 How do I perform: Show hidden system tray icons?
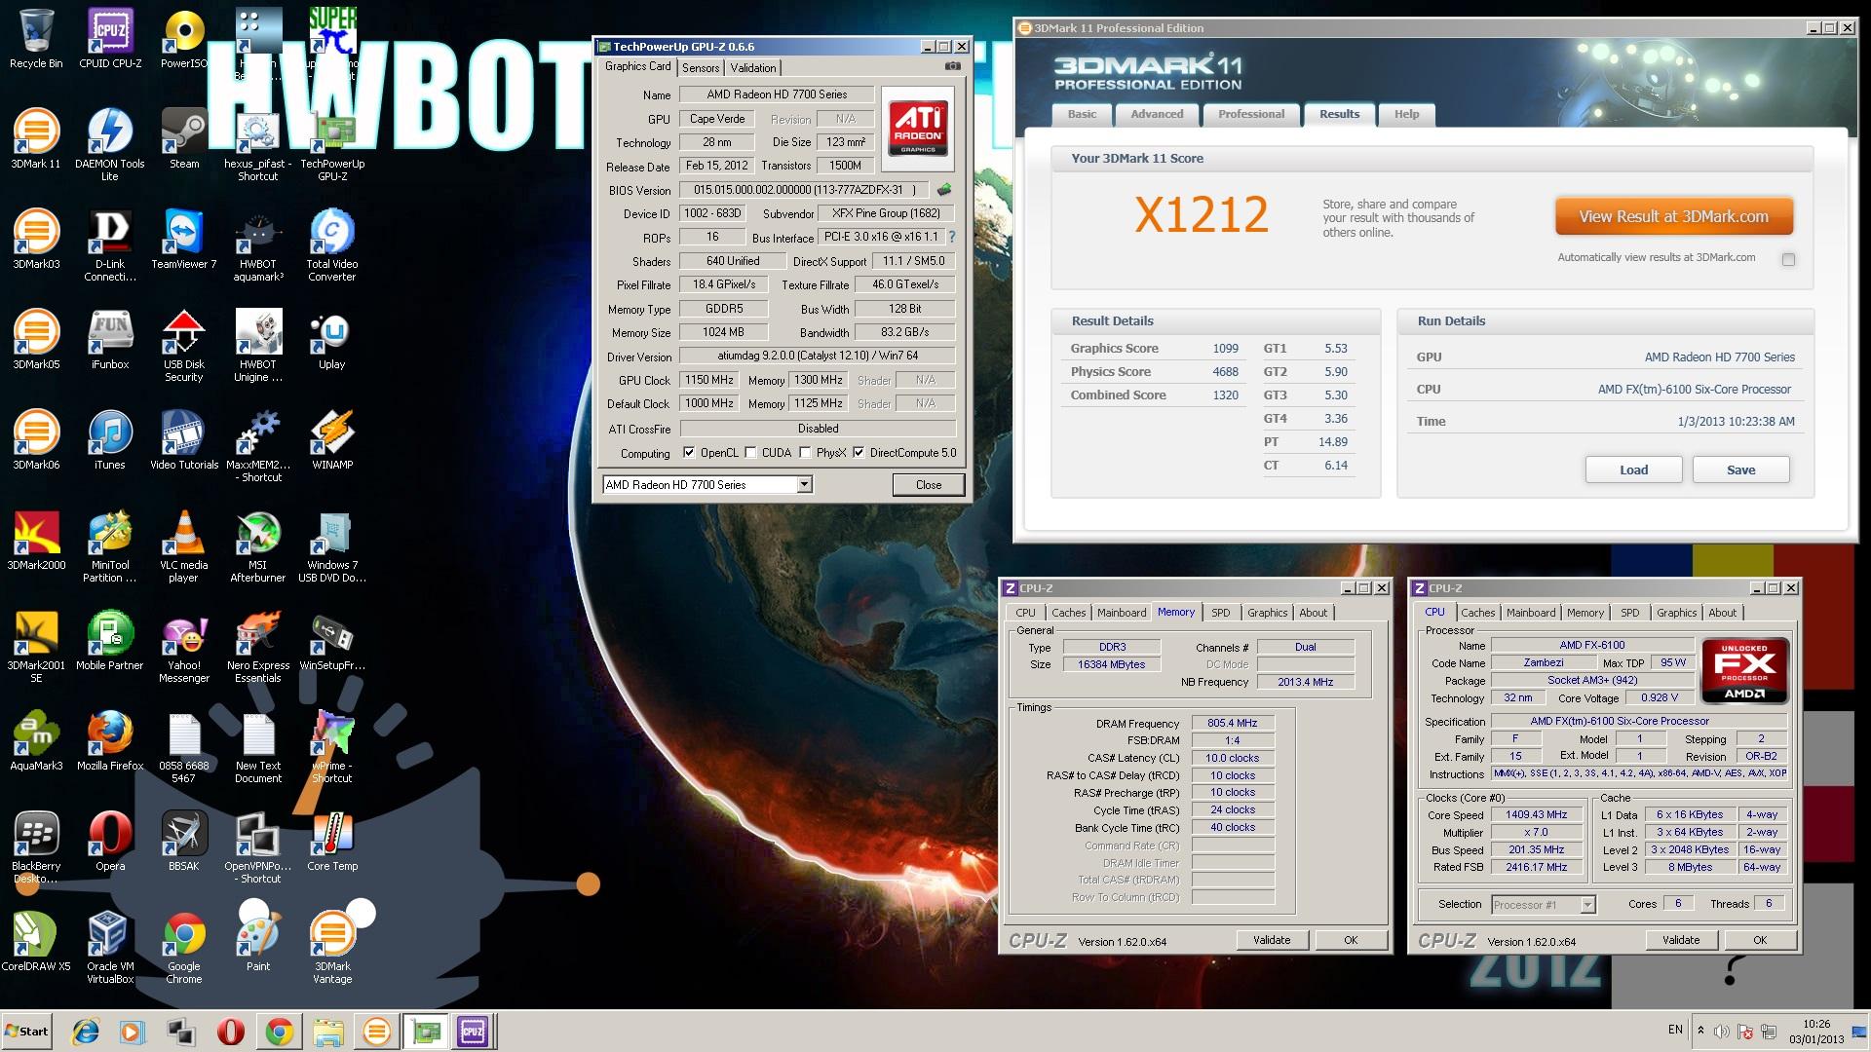[x=1700, y=1031]
